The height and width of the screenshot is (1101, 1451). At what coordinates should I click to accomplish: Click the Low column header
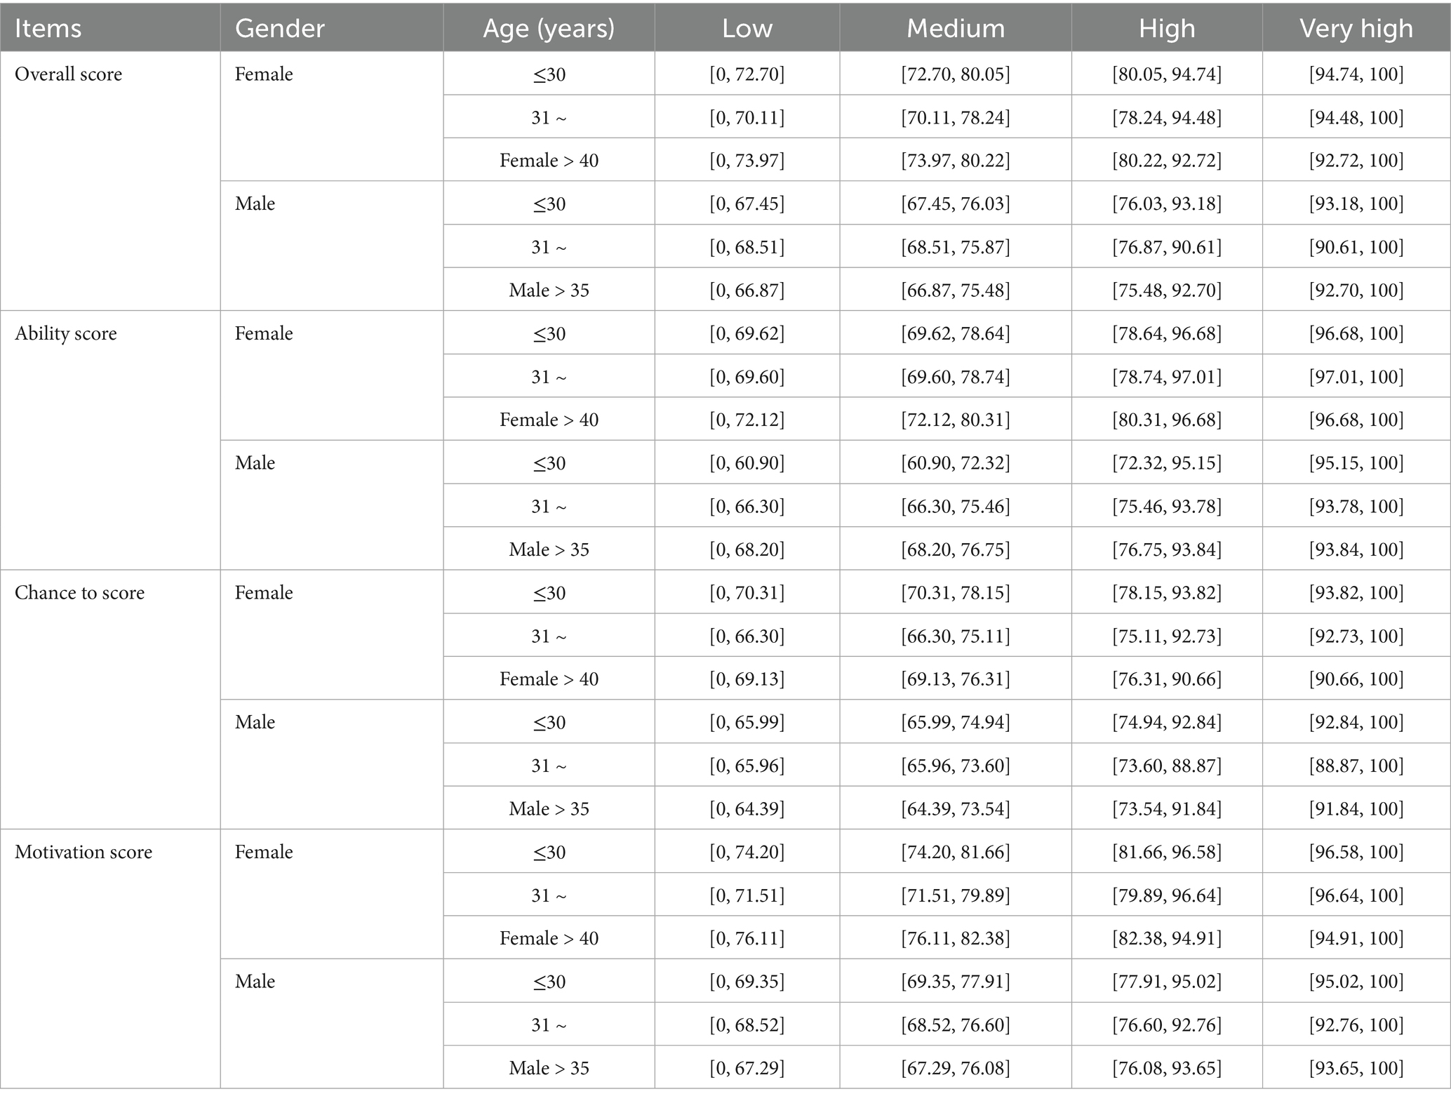click(x=747, y=29)
